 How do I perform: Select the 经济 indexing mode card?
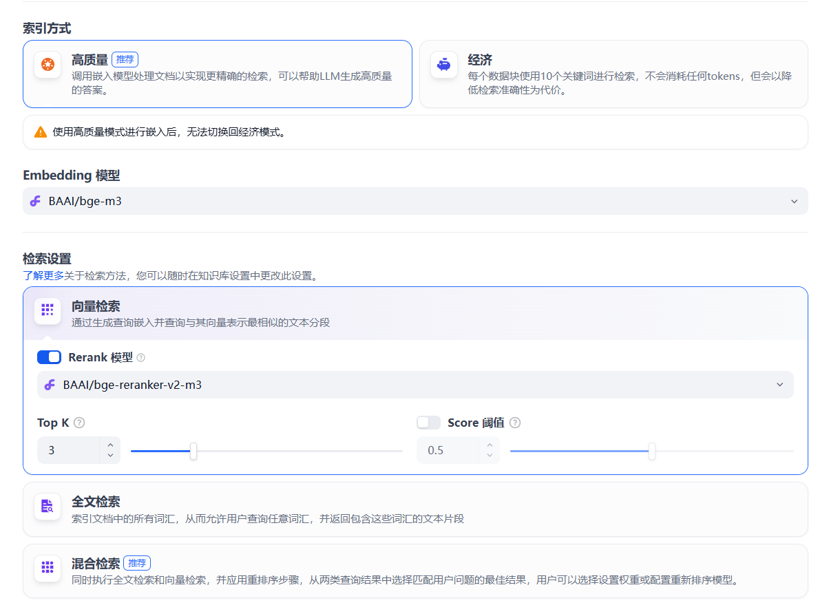pyautogui.click(x=613, y=74)
